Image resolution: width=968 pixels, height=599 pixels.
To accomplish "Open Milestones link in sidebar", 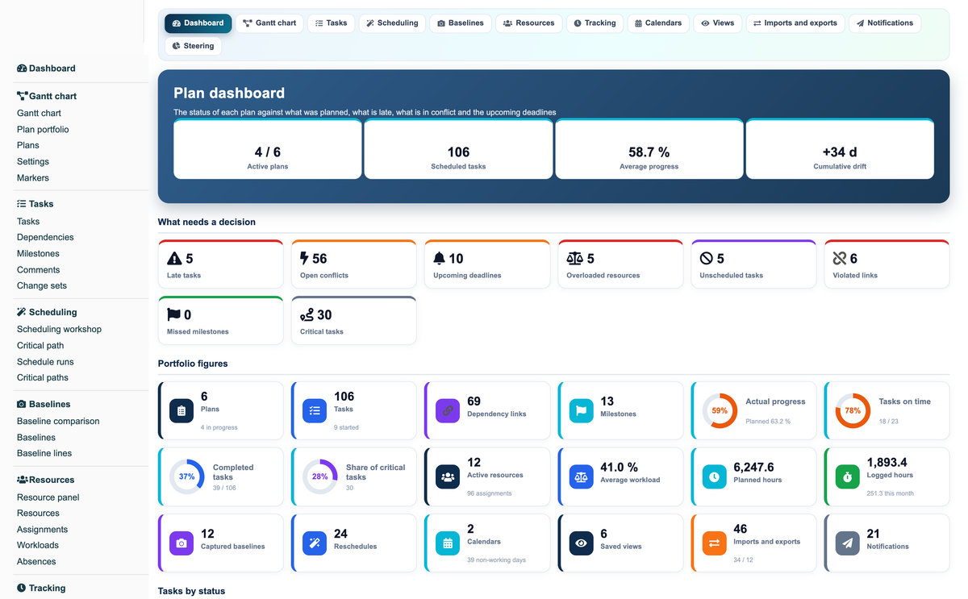I will 38,253.
